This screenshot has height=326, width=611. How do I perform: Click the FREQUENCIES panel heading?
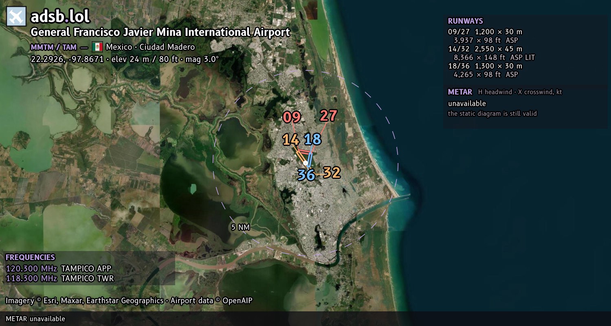(30, 258)
